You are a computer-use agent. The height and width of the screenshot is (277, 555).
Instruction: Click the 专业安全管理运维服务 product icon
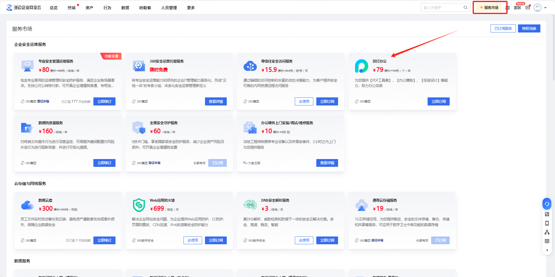[x=27, y=66]
